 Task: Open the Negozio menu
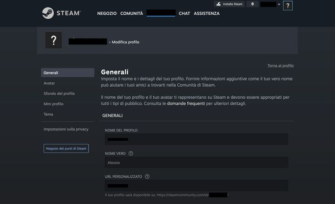(107, 14)
